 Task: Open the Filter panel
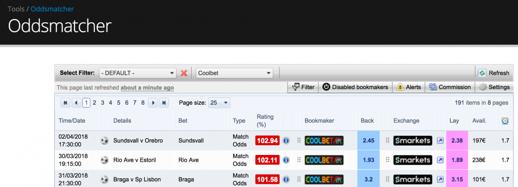(303, 87)
